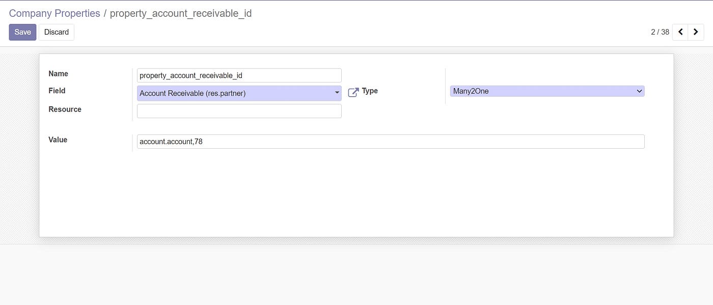Screen dimensions: 713x305
Task: Click the Resource label
Action: tap(65, 109)
